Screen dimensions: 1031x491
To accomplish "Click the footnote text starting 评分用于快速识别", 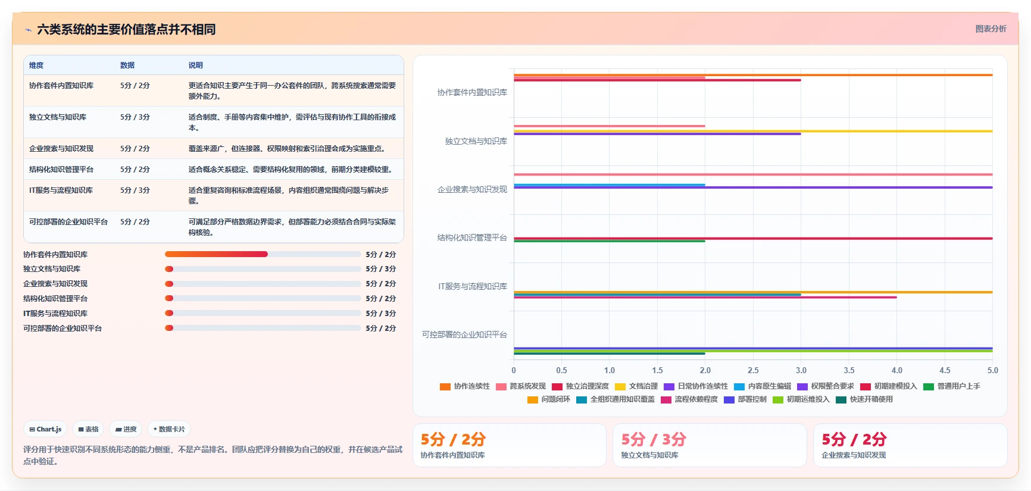I will click(x=213, y=455).
